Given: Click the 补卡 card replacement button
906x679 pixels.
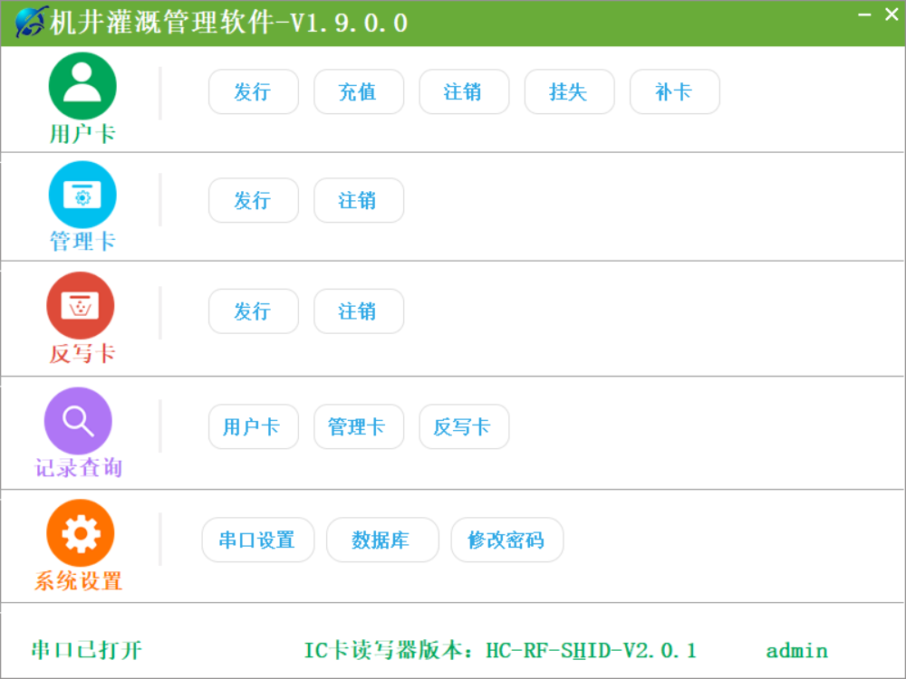Looking at the screenshot, I should [674, 91].
